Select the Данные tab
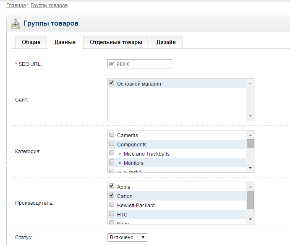290x245 pixels. tap(65, 42)
